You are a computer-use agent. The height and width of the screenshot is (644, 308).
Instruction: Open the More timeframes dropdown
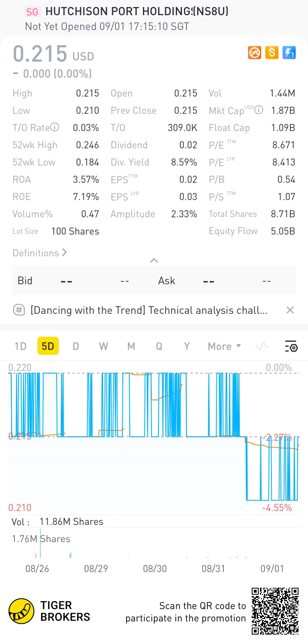(x=224, y=346)
